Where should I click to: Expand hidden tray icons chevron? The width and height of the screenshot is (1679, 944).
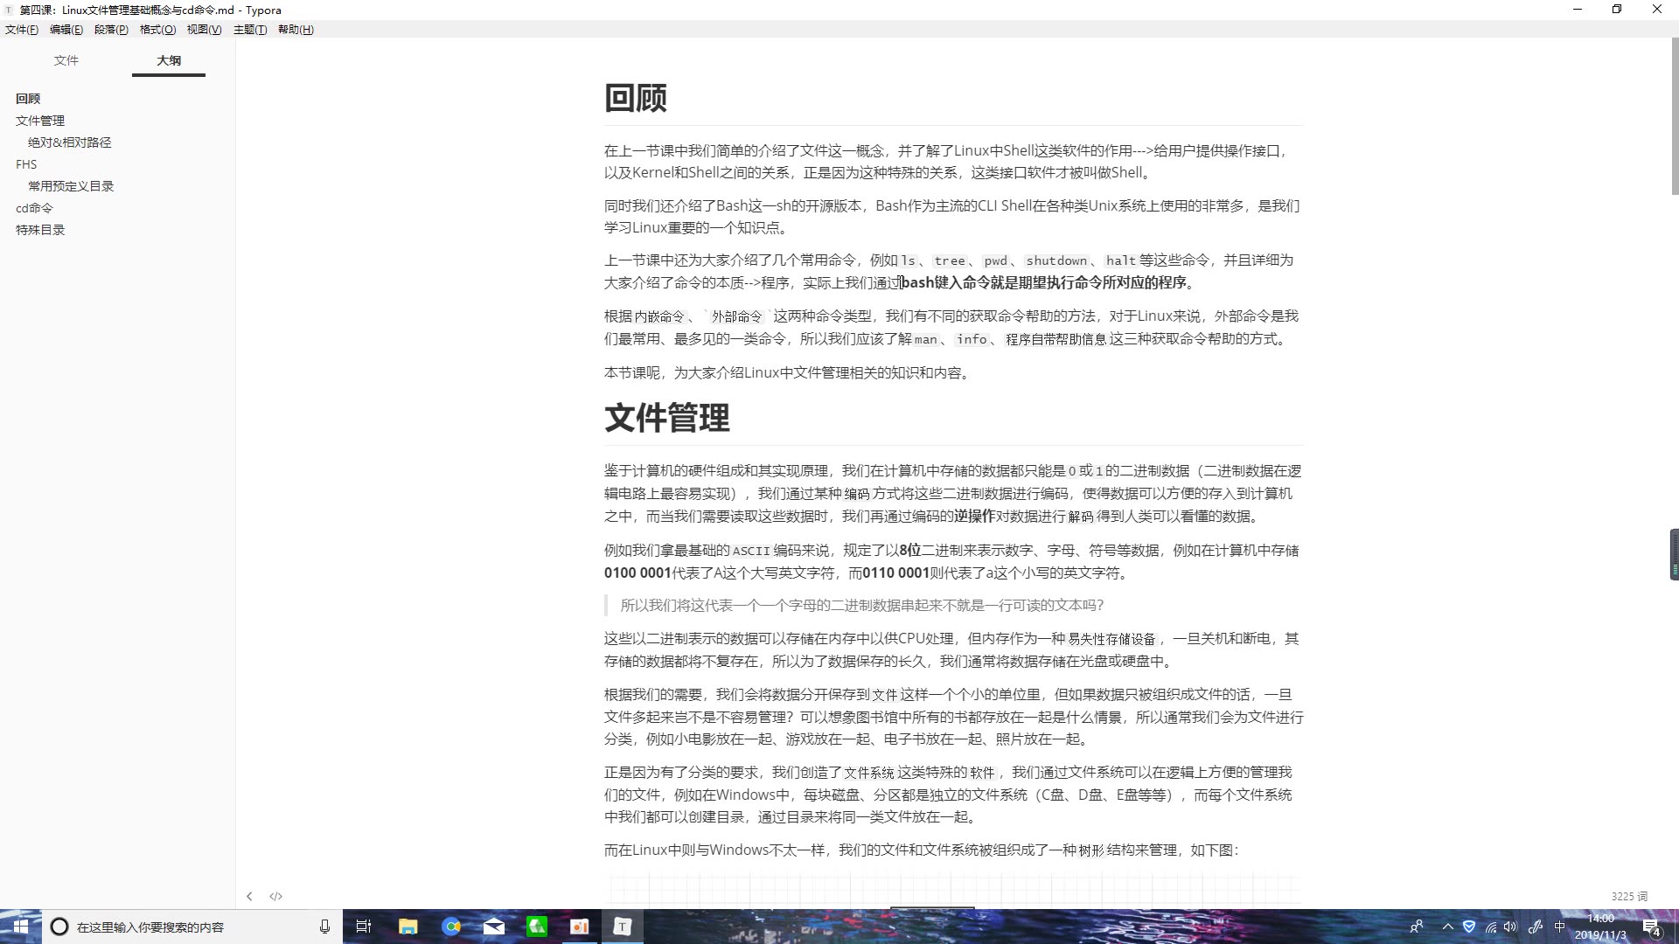pyautogui.click(x=1447, y=927)
